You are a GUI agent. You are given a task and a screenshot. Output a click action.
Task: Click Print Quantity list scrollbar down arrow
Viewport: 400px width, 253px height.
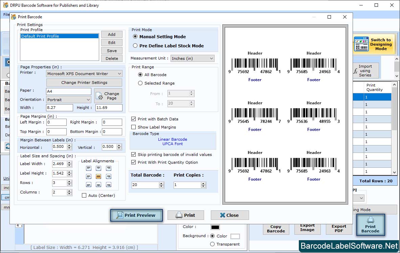point(394,172)
